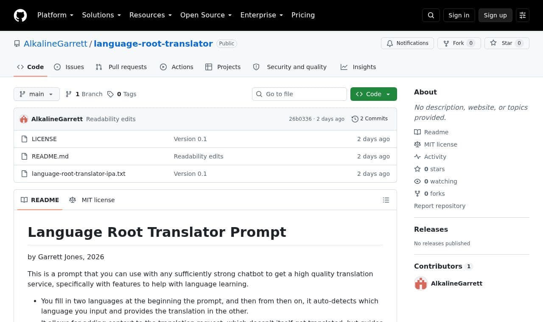This screenshot has height=322, width=543.
Task: Fork the repository
Action: coord(459,43)
